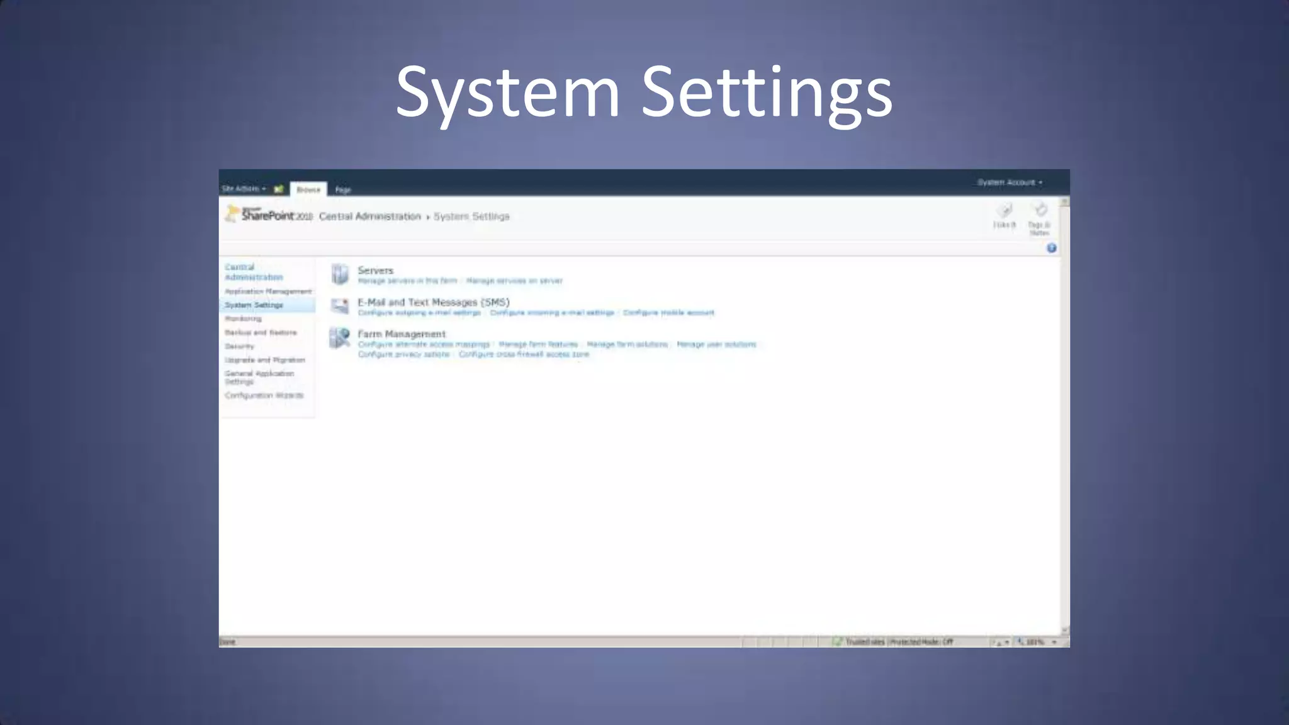This screenshot has width=1289, height=725.
Task: Open Manage farm solutions link
Action: pyautogui.click(x=627, y=344)
